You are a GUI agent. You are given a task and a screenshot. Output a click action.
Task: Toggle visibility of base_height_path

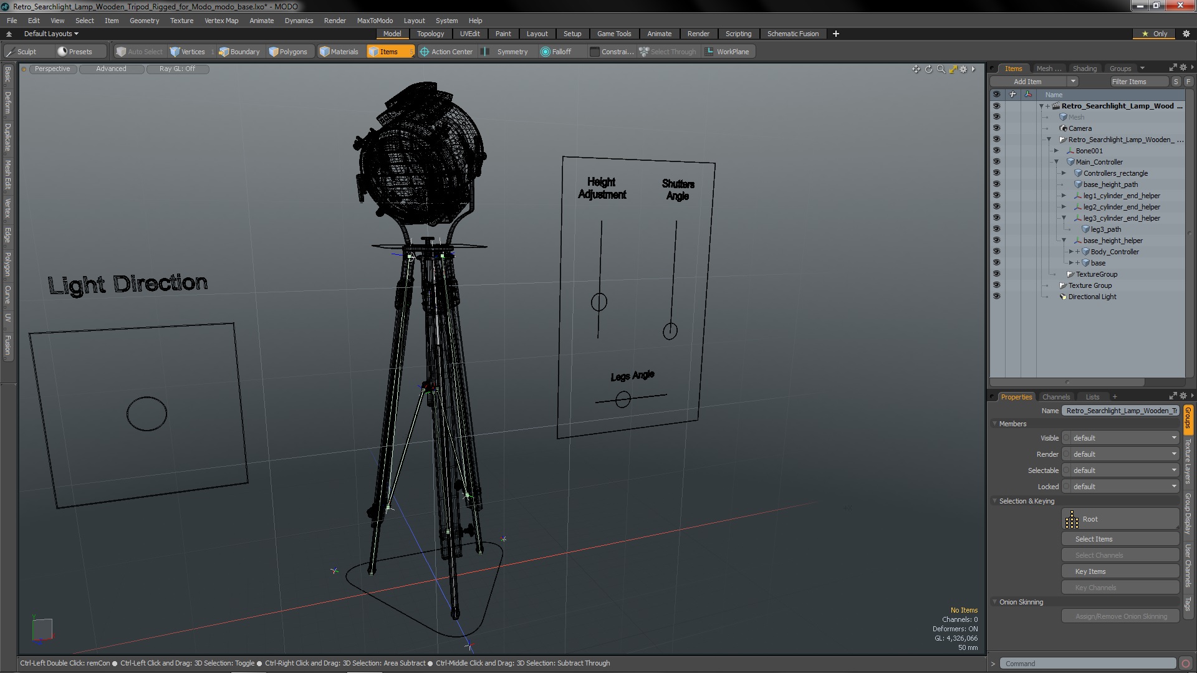point(996,184)
